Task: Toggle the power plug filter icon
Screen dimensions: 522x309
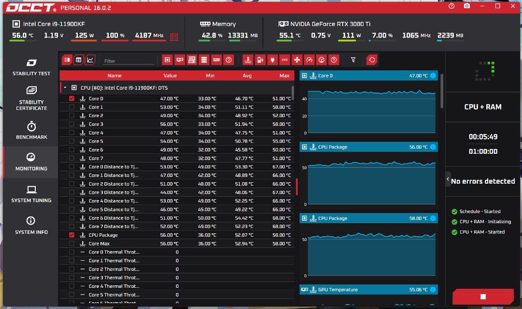Action: pos(273,60)
